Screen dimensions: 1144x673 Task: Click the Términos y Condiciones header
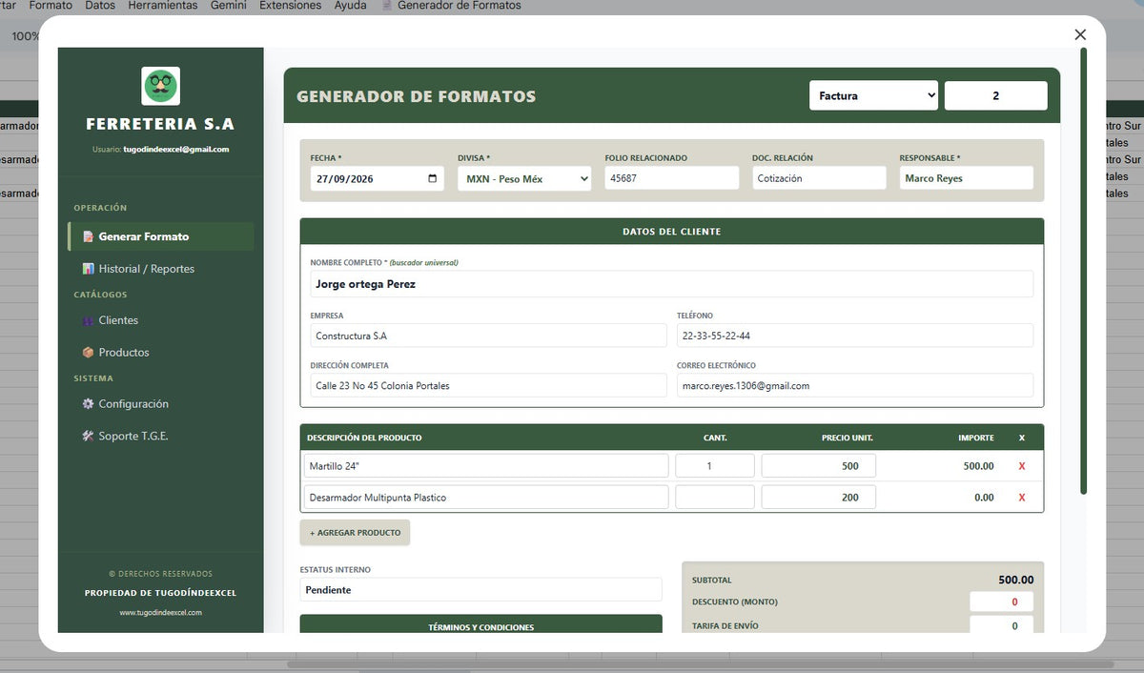pyautogui.click(x=480, y=626)
